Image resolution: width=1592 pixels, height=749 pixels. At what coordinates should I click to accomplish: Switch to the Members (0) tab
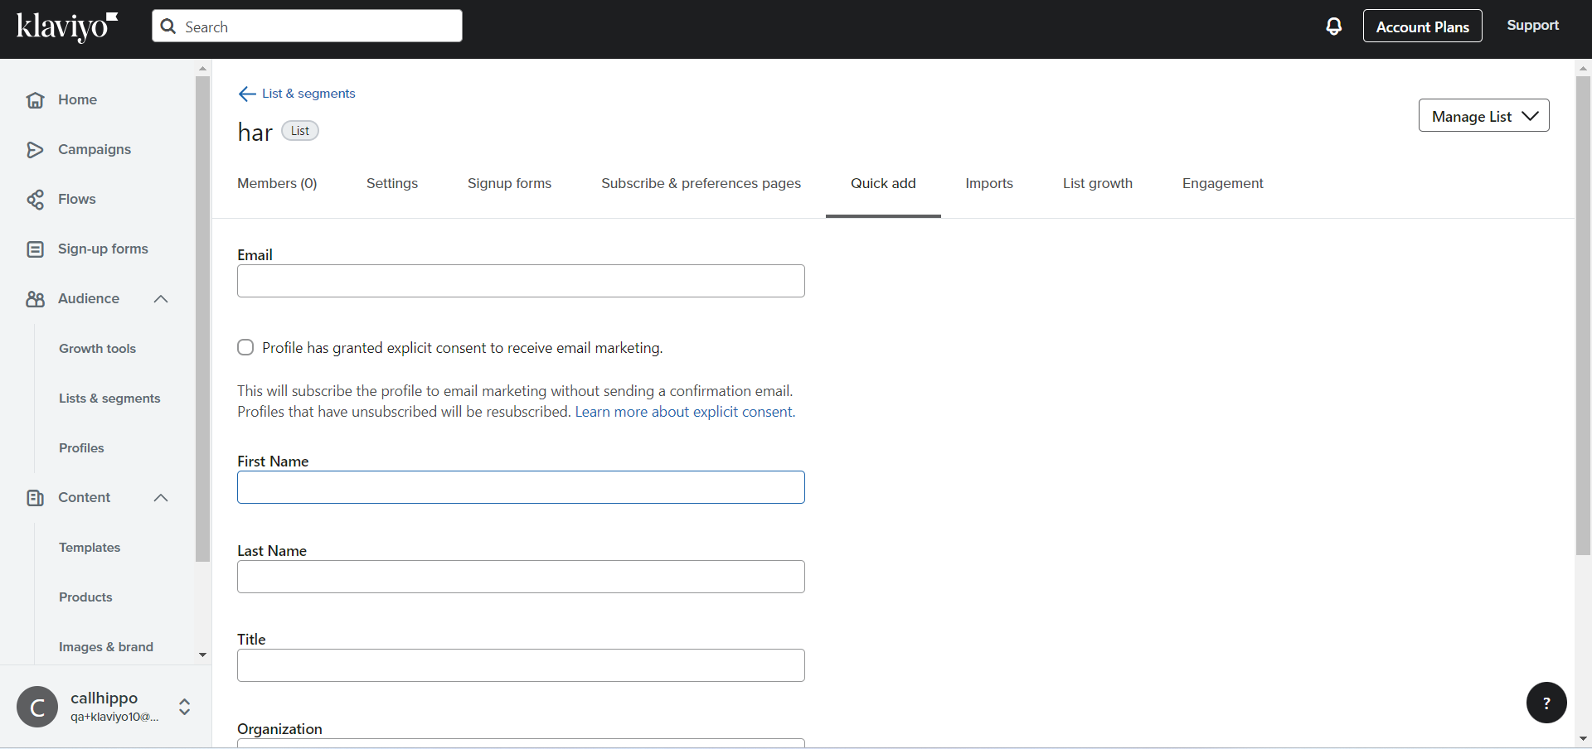click(277, 183)
